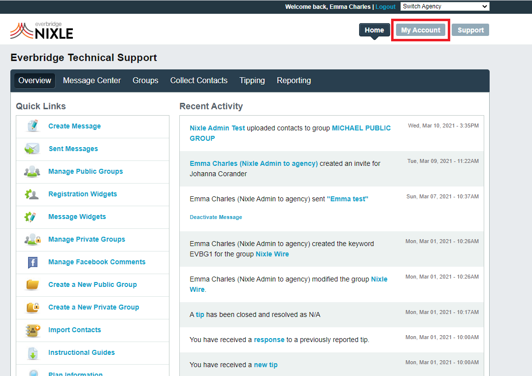
Task: Open Nixle Wire link in keyword EVBG1 entry
Action: (x=272, y=254)
